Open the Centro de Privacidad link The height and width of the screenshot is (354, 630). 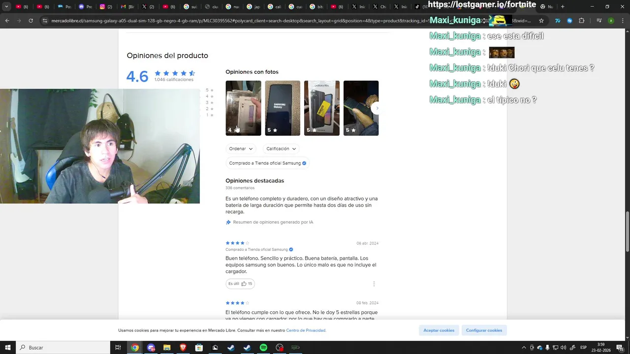coord(306,330)
